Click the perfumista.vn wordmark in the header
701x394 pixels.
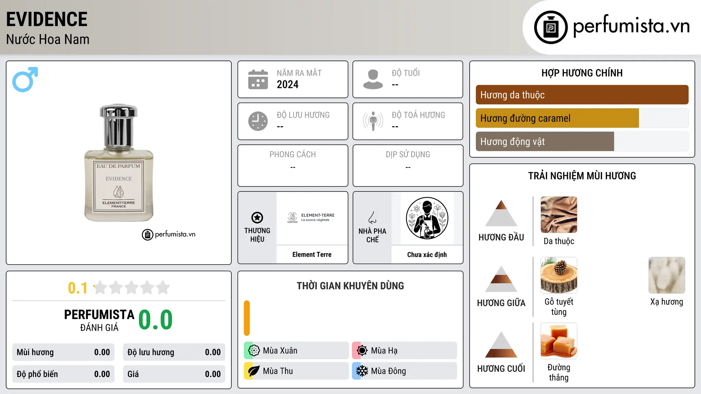631,26
